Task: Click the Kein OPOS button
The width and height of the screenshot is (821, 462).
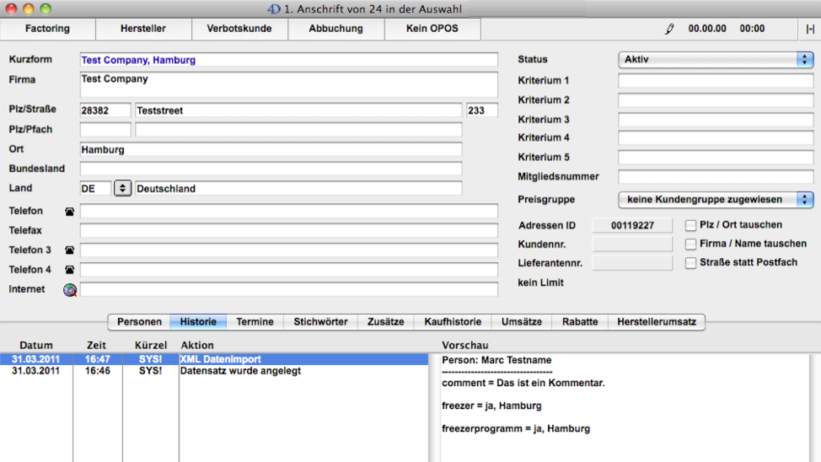Action: (432, 29)
